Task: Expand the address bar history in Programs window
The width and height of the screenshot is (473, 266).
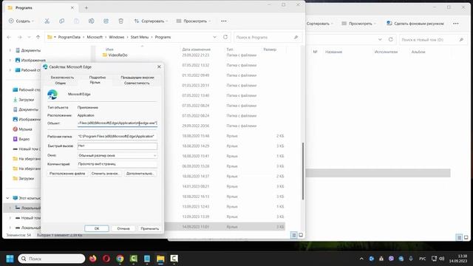Action: 214,37
